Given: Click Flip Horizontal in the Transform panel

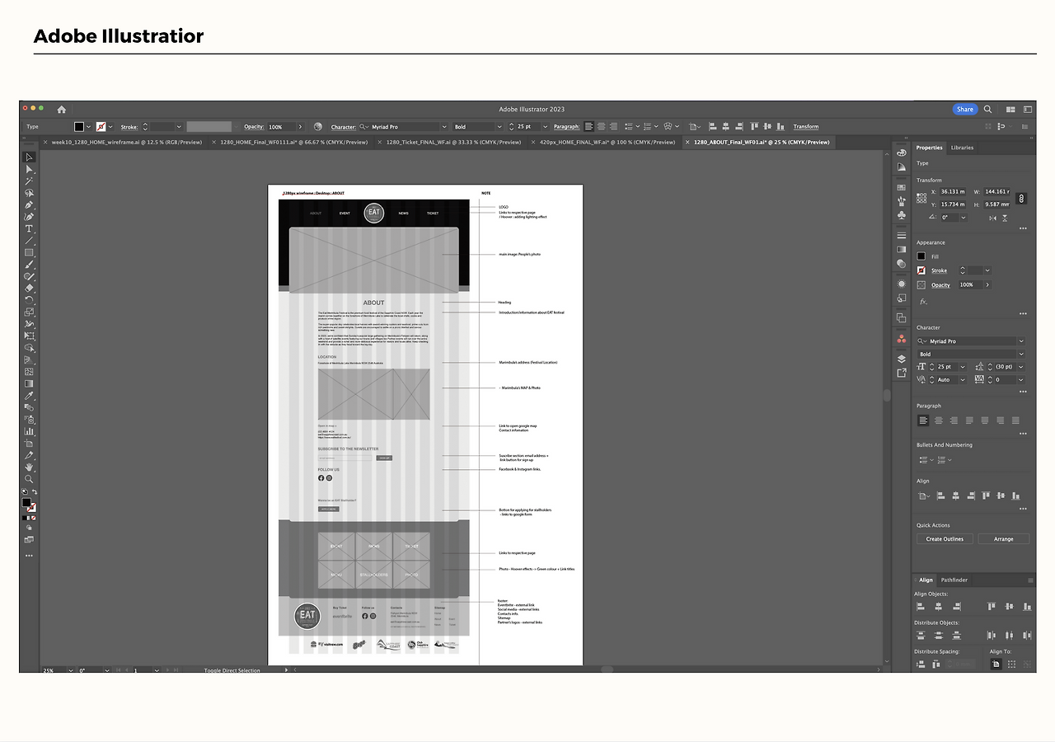Looking at the screenshot, I should 993,218.
